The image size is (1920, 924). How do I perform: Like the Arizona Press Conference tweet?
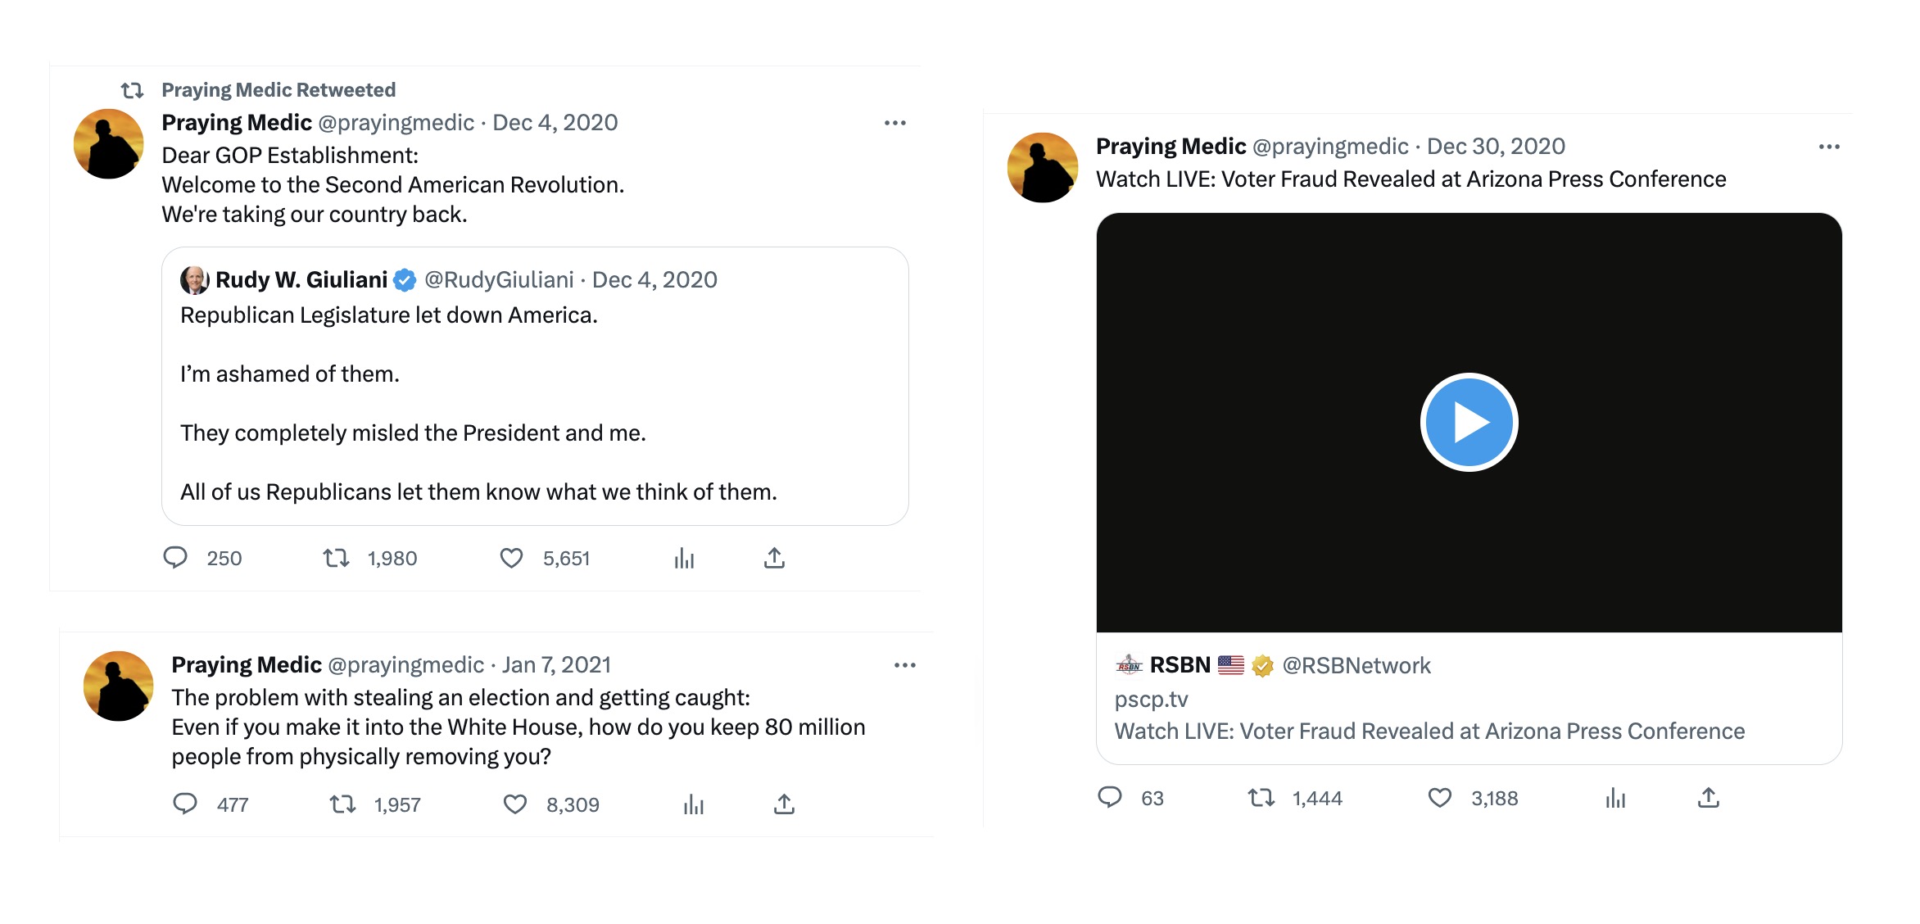click(x=1441, y=798)
